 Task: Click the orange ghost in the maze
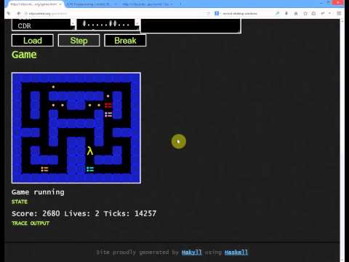coord(44,169)
